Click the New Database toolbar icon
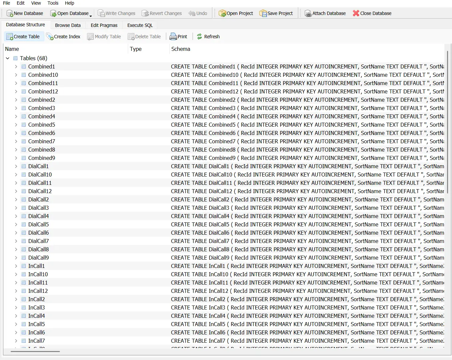The image size is (452, 360). (x=10, y=13)
